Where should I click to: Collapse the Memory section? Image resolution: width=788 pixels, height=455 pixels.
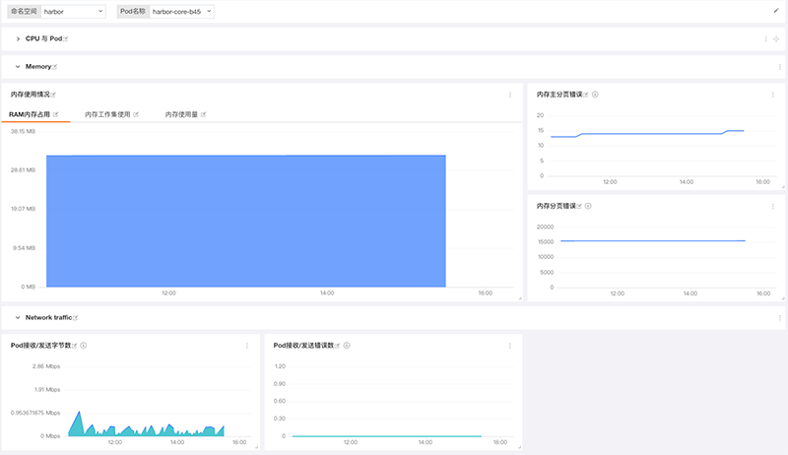[x=18, y=66]
